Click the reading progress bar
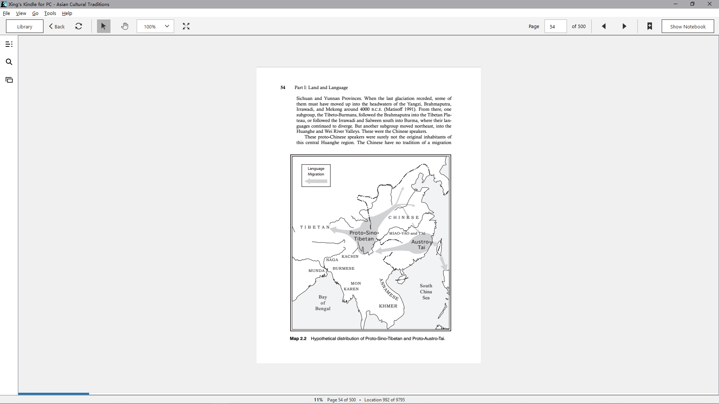The width and height of the screenshot is (719, 404). click(x=368, y=394)
